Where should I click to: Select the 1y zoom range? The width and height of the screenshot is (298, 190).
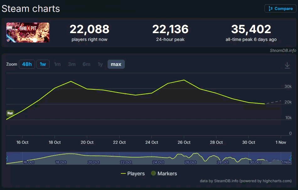click(x=100, y=64)
